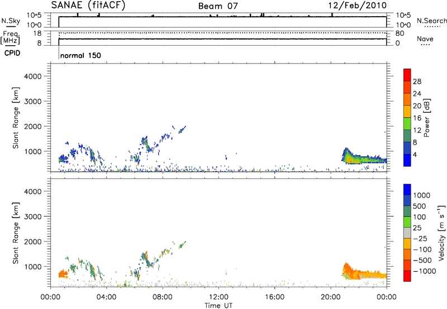Click the Power [dB] colorbar title
The height and width of the screenshot is (309, 447).
[427, 118]
